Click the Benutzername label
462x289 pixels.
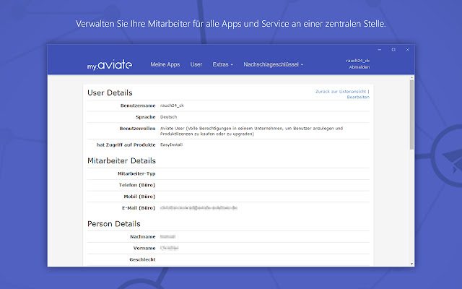point(138,105)
